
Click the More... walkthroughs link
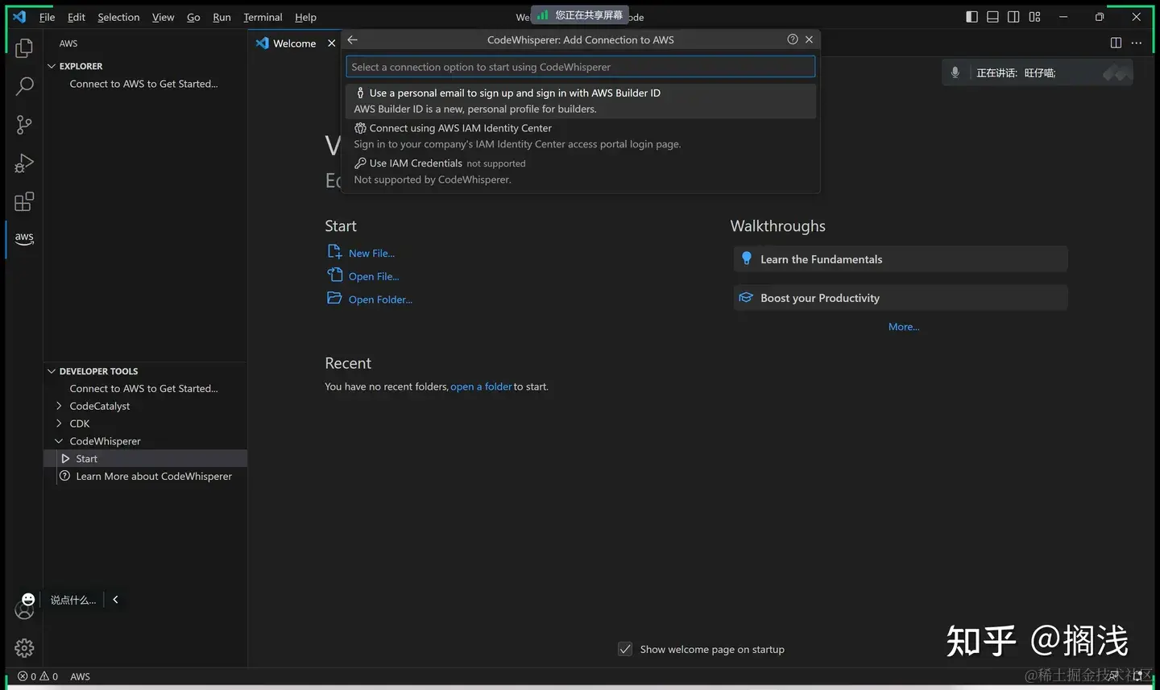(904, 327)
